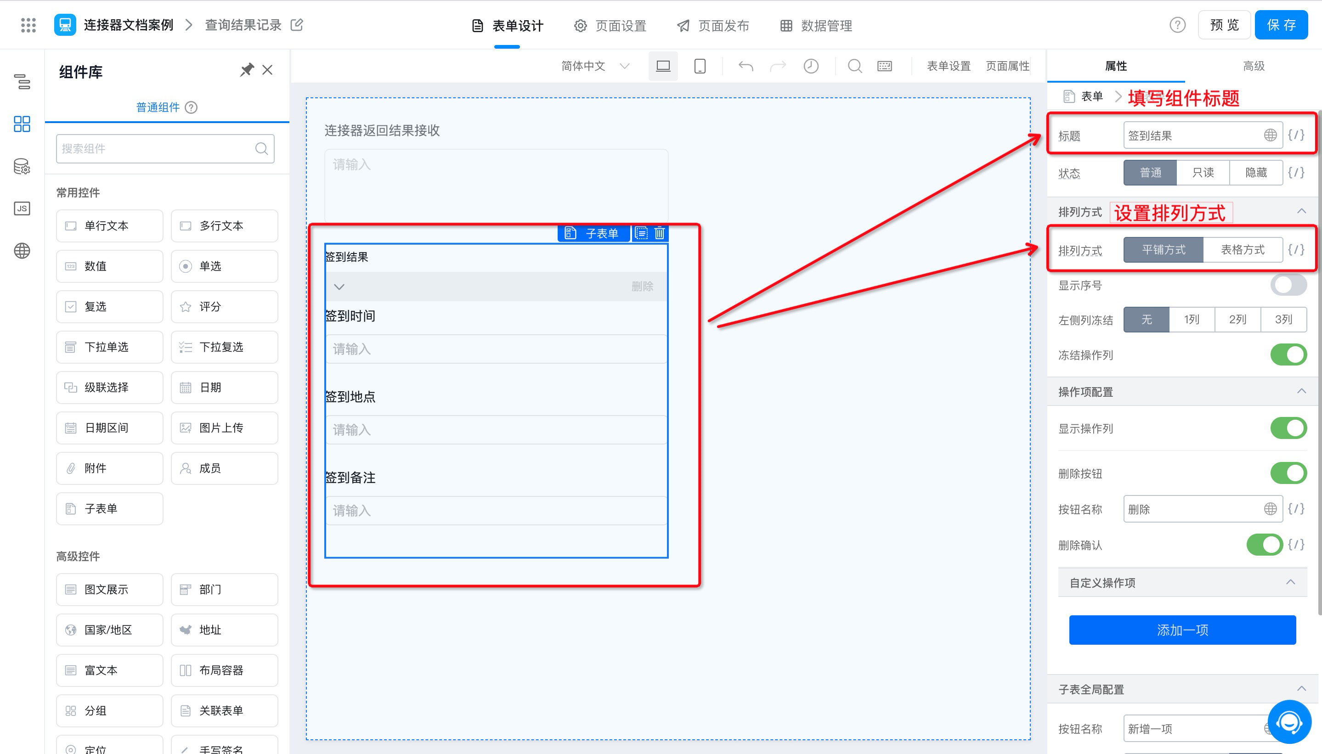Click the search magnifier in toolbar

click(x=854, y=66)
